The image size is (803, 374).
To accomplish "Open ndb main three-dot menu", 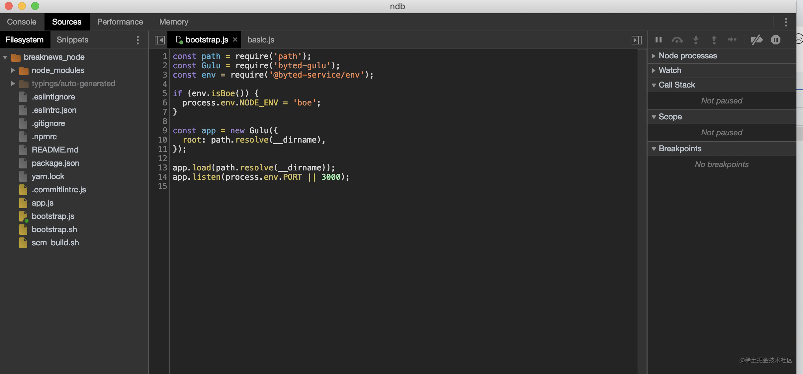I will (x=786, y=22).
